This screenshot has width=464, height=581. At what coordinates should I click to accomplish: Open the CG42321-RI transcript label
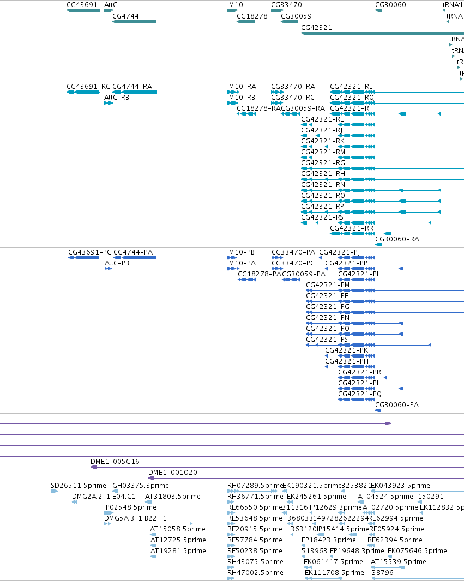click(x=350, y=108)
